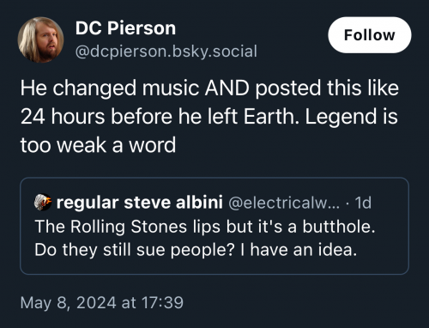Open the quoted post's 1d timestamp
Image resolution: width=429 pixels, height=328 pixels.
click(363, 203)
